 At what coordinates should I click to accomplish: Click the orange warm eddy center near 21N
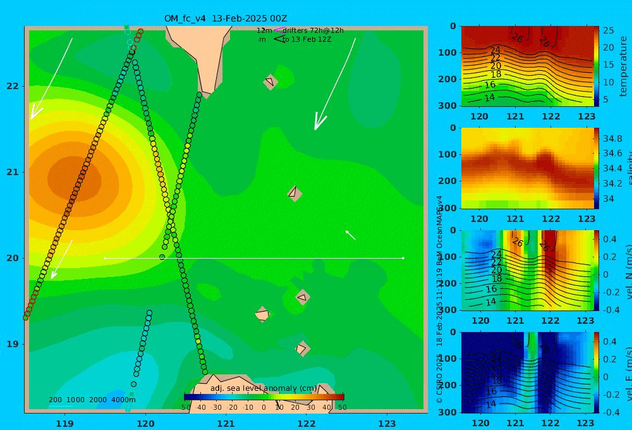pyautogui.click(x=73, y=178)
